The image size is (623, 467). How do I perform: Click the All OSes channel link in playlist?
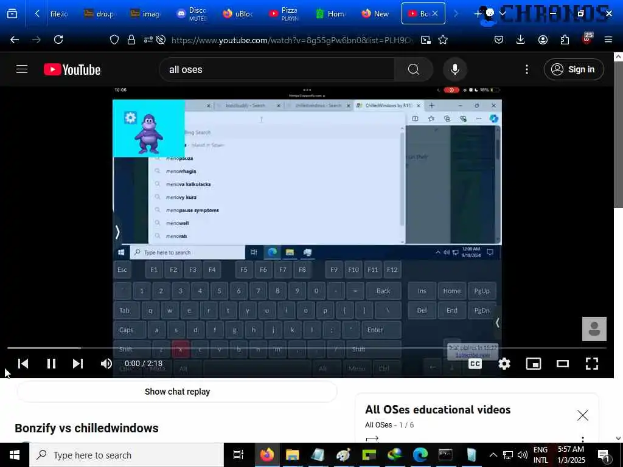[378, 425]
